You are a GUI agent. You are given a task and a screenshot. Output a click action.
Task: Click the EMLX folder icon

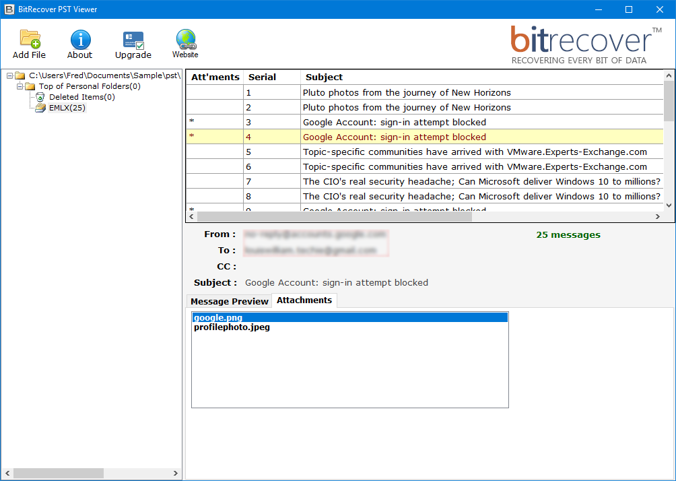pyautogui.click(x=40, y=108)
